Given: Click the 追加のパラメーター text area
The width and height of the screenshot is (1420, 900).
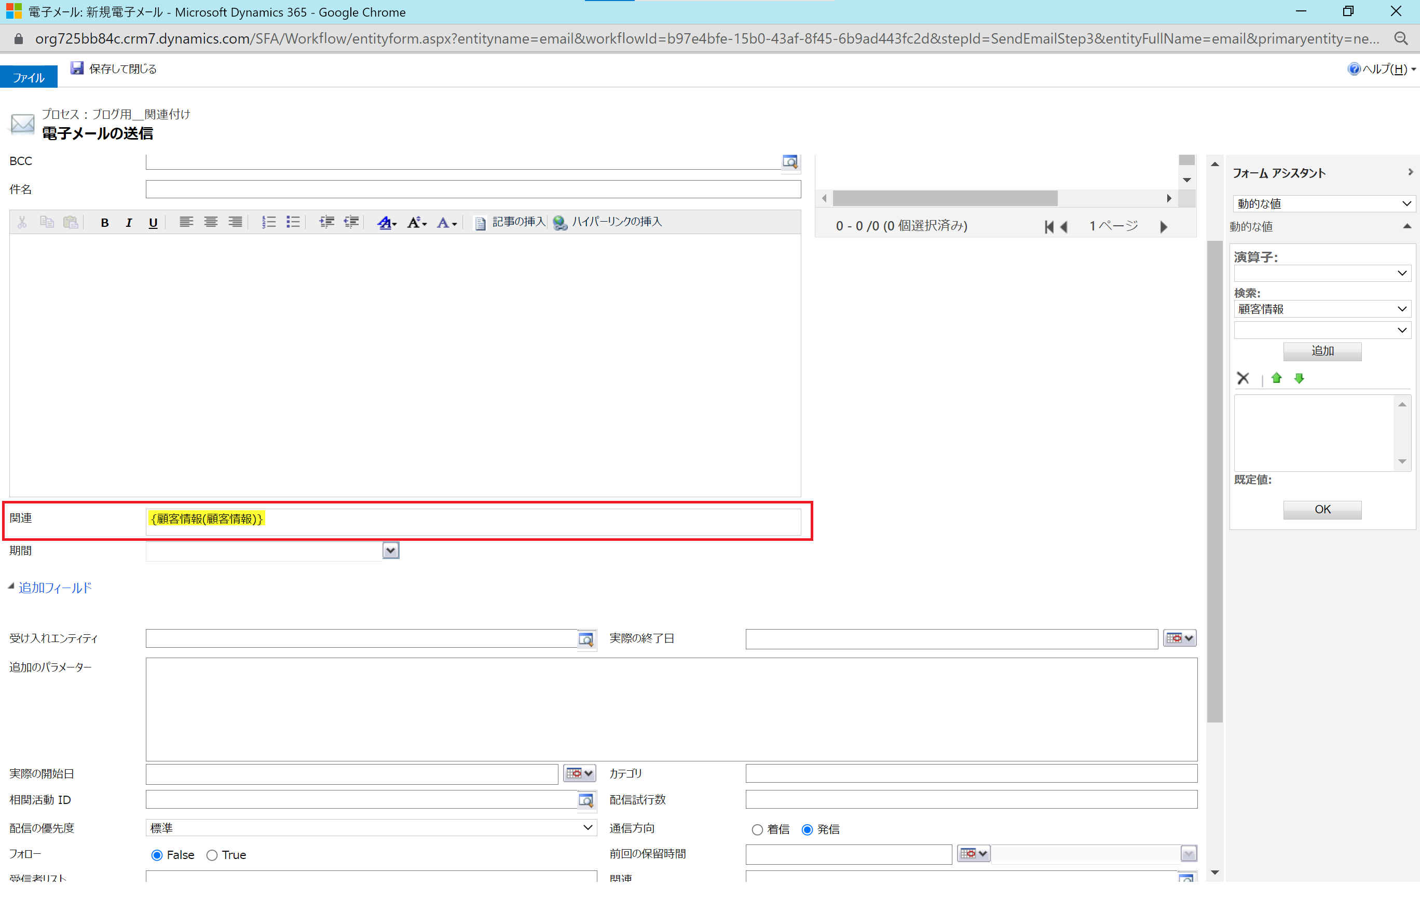Looking at the screenshot, I should (671, 710).
